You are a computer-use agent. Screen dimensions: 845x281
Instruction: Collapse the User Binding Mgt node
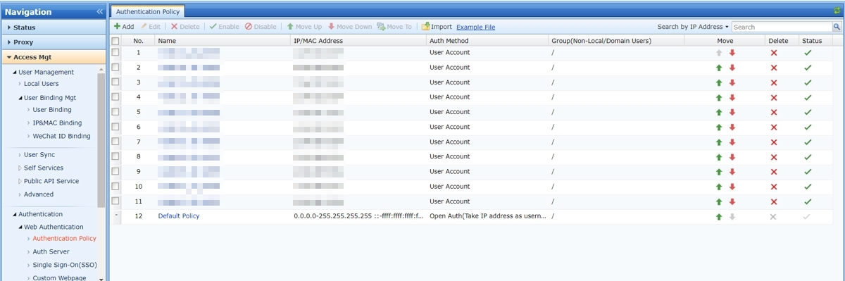20,98
